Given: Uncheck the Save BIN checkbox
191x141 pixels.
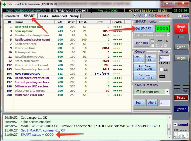Looking at the screenshot, I should pyautogui.click(x=152, y=41).
